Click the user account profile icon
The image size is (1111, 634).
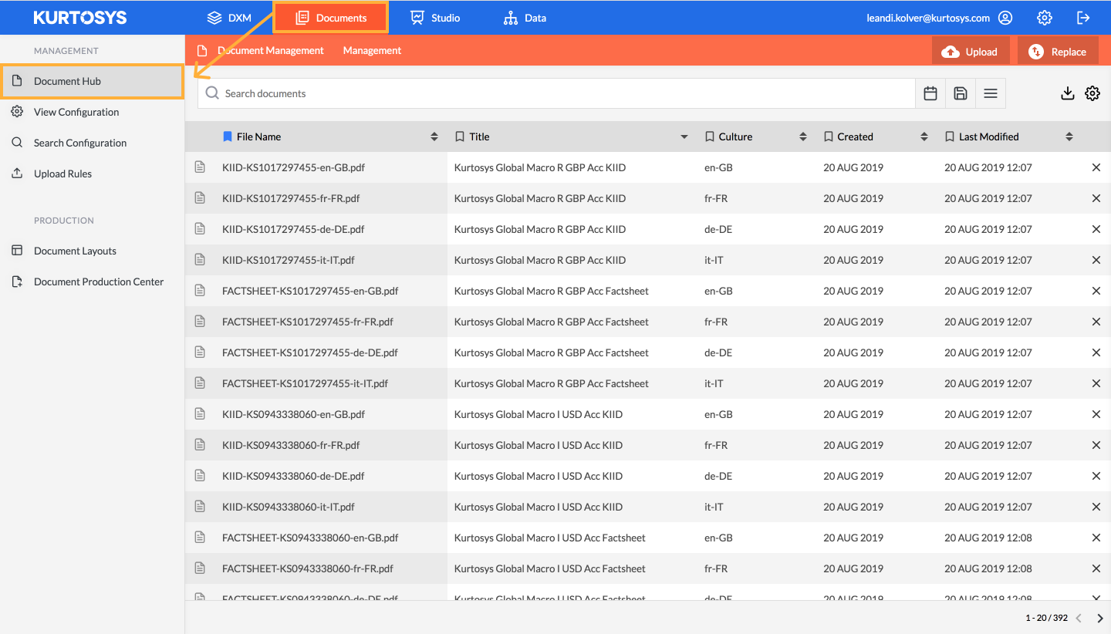(1005, 18)
